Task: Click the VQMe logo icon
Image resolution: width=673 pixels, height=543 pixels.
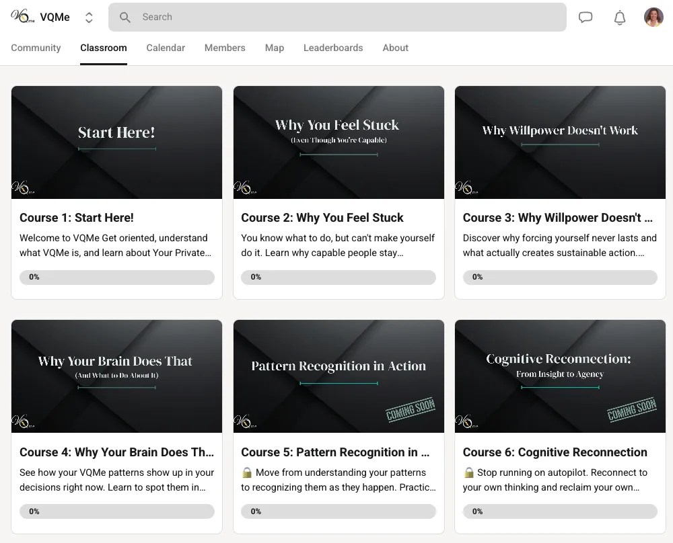Action: 22,17
